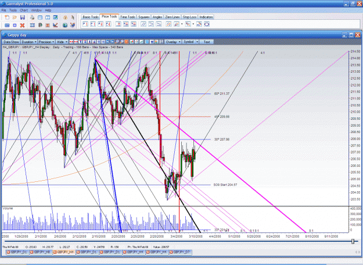Switch to the Time Tools tab

(128, 17)
